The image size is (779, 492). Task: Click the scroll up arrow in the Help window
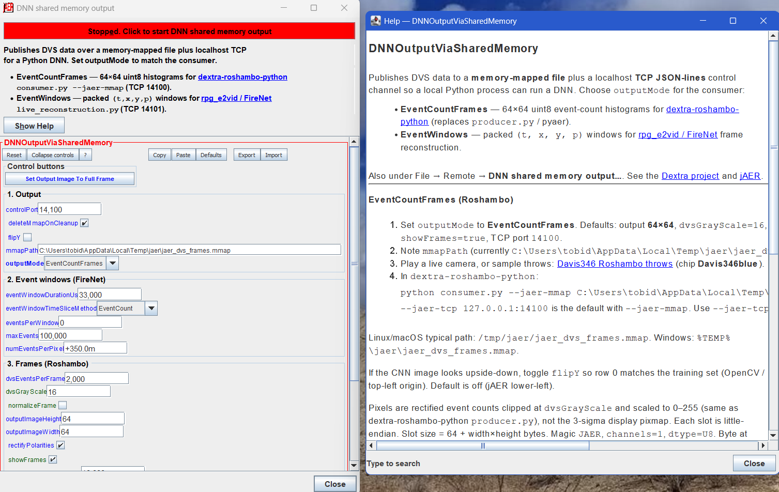pyautogui.click(x=773, y=36)
